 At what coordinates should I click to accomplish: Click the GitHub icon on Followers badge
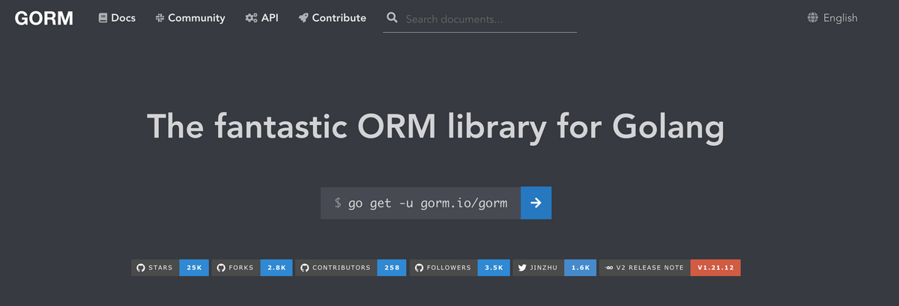(x=419, y=268)
